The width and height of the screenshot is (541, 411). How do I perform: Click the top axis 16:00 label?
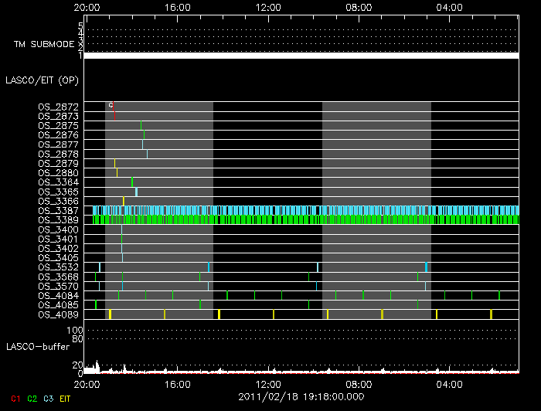[x=177, y=7]
